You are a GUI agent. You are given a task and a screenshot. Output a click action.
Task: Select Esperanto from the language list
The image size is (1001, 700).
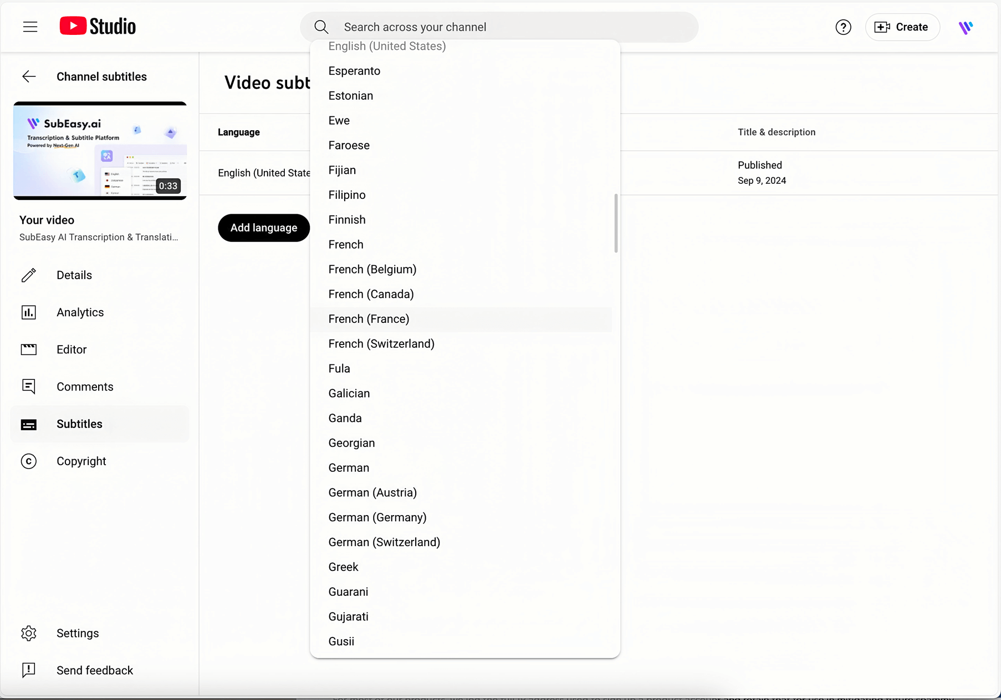[x=461, y=71]
